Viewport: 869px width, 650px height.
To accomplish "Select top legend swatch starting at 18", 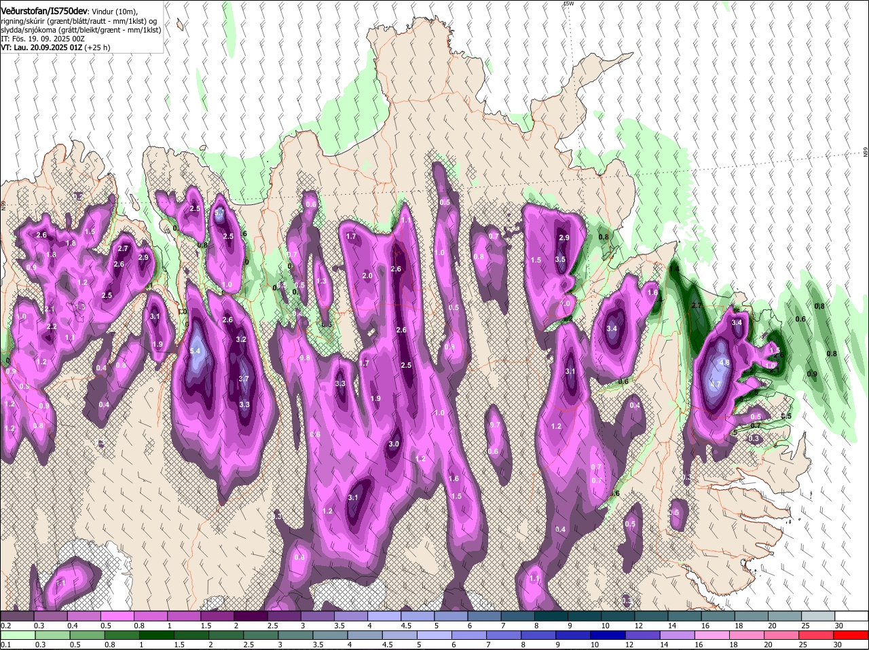I will tap(751, 616).
